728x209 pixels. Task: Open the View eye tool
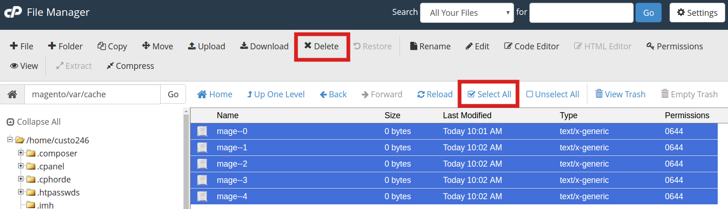[x=24, y=66]
